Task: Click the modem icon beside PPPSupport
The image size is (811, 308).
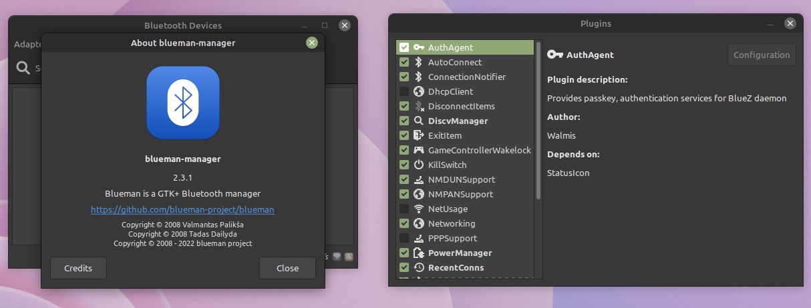Action: pos(419,238)
